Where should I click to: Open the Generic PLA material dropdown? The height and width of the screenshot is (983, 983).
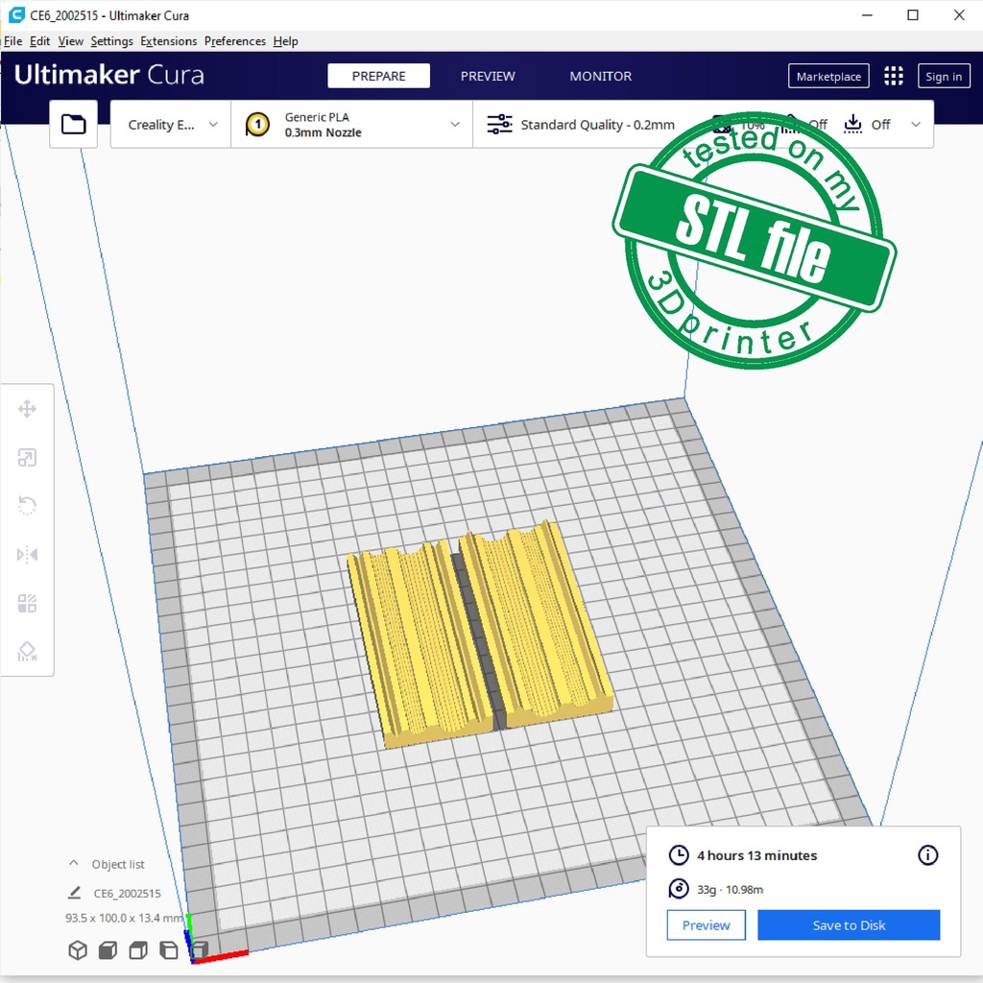coord(351,125)
